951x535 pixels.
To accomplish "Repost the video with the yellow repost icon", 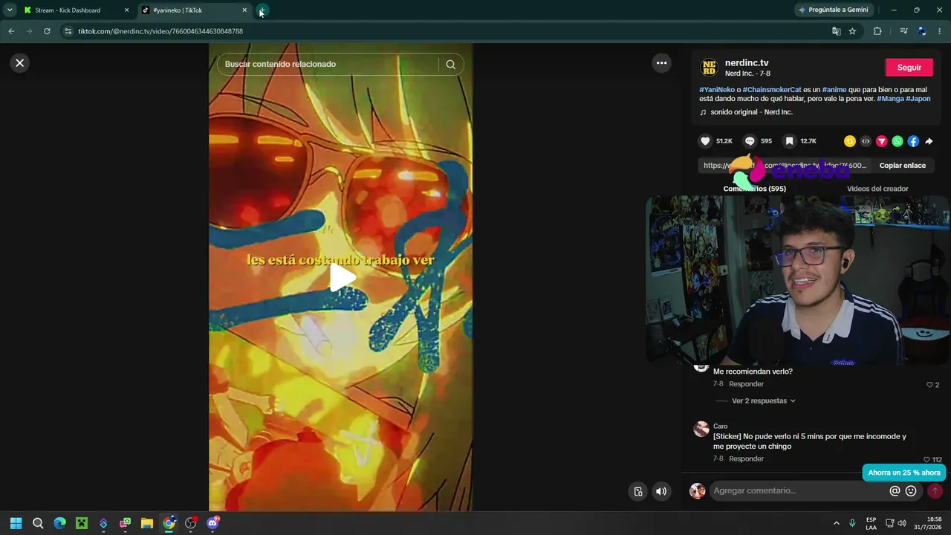I will (850, 141).
